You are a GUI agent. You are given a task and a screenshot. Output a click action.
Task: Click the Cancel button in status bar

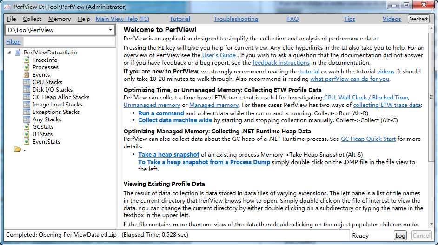(422, 236)
